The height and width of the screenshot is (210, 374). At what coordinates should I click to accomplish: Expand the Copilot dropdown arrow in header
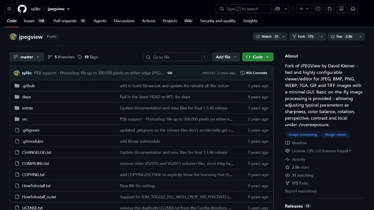pos(286,9)
